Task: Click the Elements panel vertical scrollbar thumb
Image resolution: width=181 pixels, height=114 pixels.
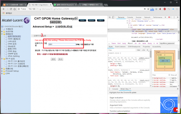Action: tap(179, 32)
